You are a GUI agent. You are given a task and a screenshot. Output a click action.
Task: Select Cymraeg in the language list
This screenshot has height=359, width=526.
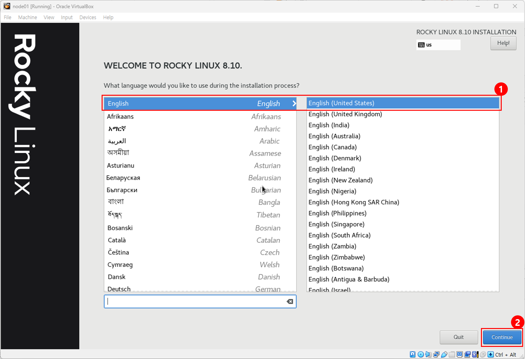(x=200, y=265)
